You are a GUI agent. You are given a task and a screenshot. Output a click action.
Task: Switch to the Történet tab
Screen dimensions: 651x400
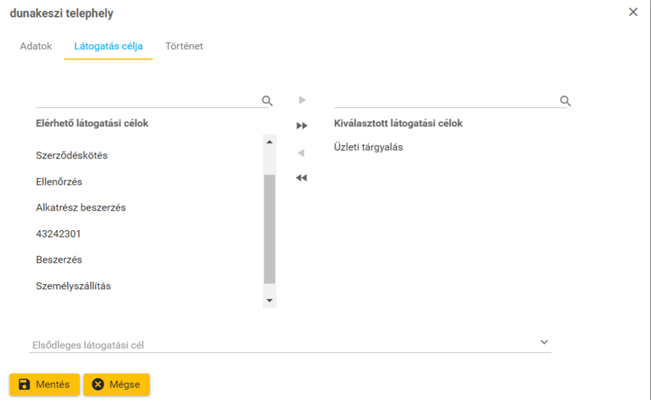184,46
